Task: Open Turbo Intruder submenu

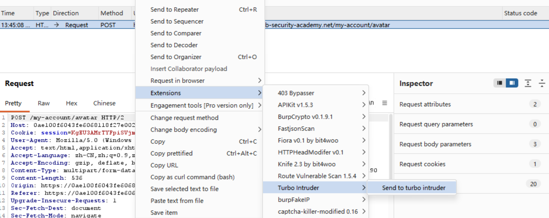Action: [x=316, y=188]
